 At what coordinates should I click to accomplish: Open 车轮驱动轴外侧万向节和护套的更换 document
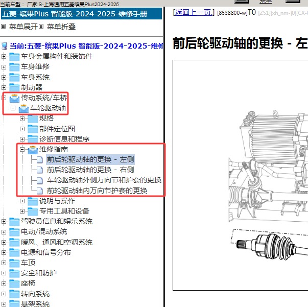(104, 180)
